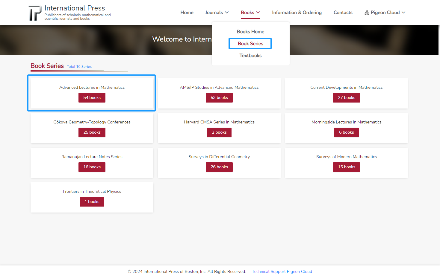Click the 16 books button
The width and height of the screenshot is (440, 278).
tap(92, 167)
